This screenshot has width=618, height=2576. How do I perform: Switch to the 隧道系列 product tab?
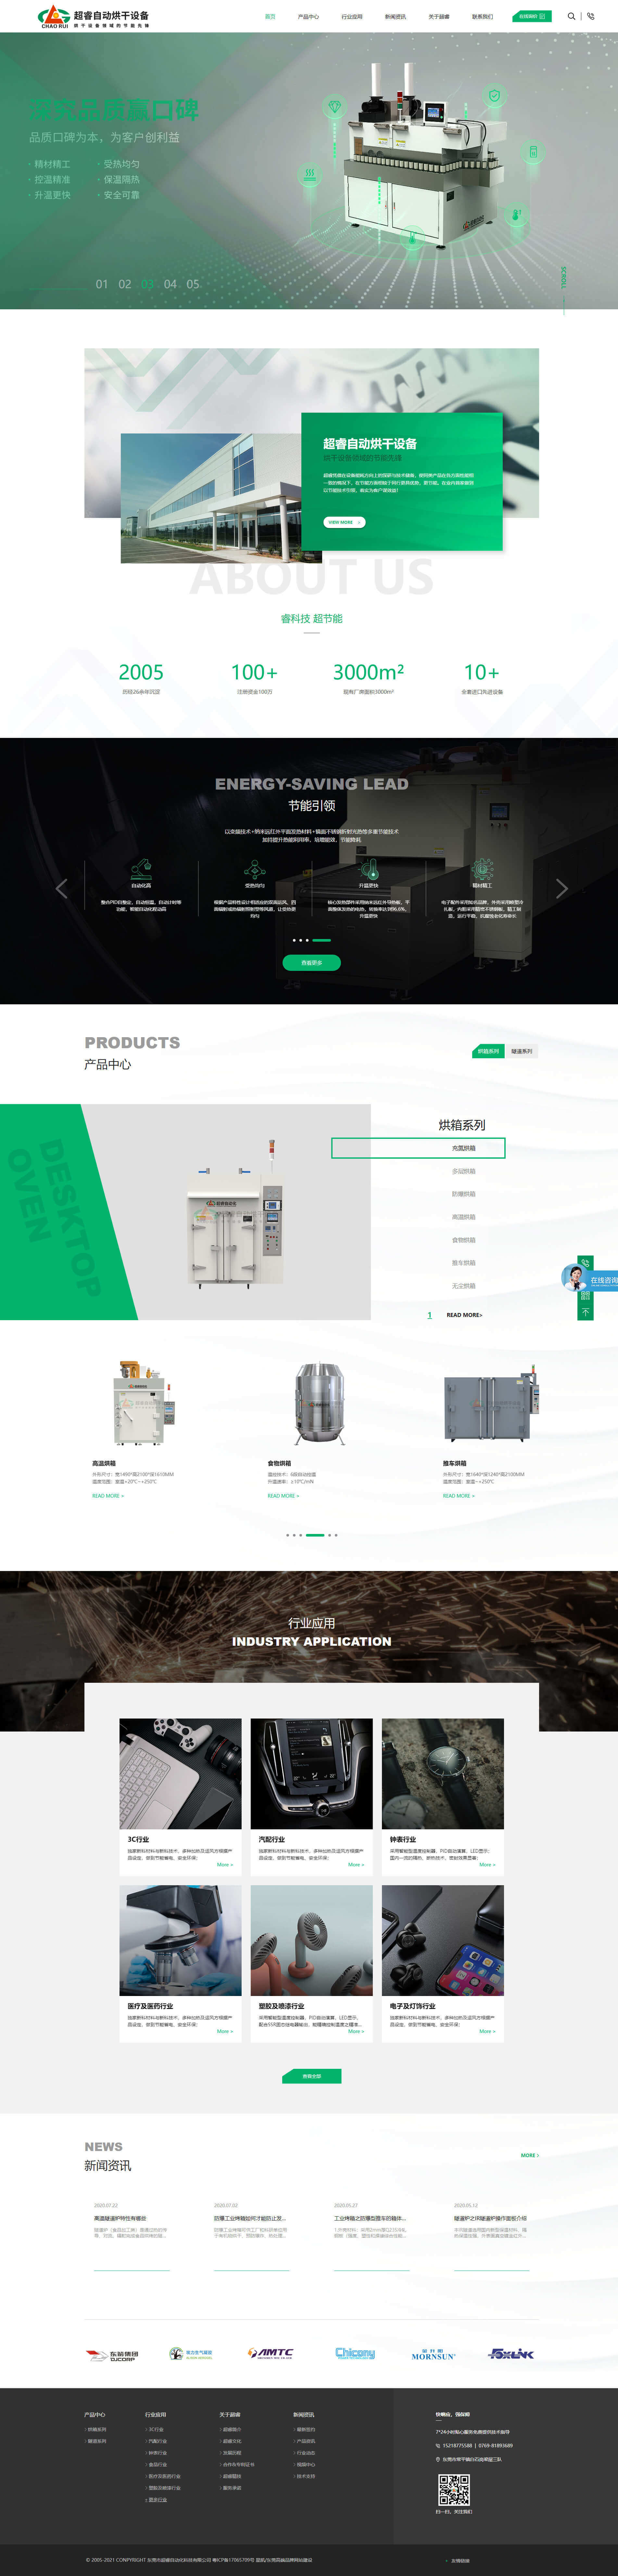pyautogui.click(x=522, y=1051)
